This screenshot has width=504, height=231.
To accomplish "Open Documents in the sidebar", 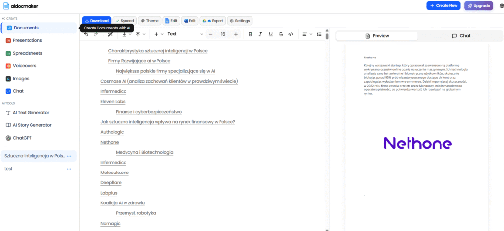I will pyautogui.click(x=39, y=28).
